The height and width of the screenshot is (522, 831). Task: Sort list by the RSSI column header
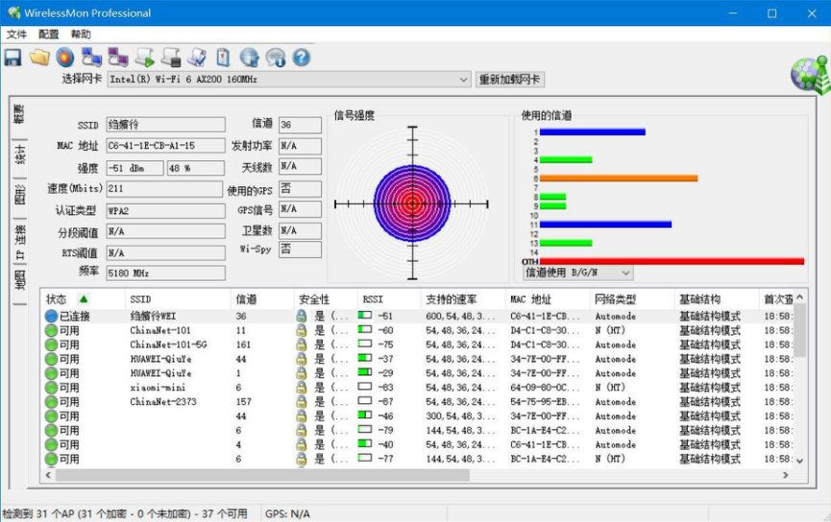coord(388,299)
